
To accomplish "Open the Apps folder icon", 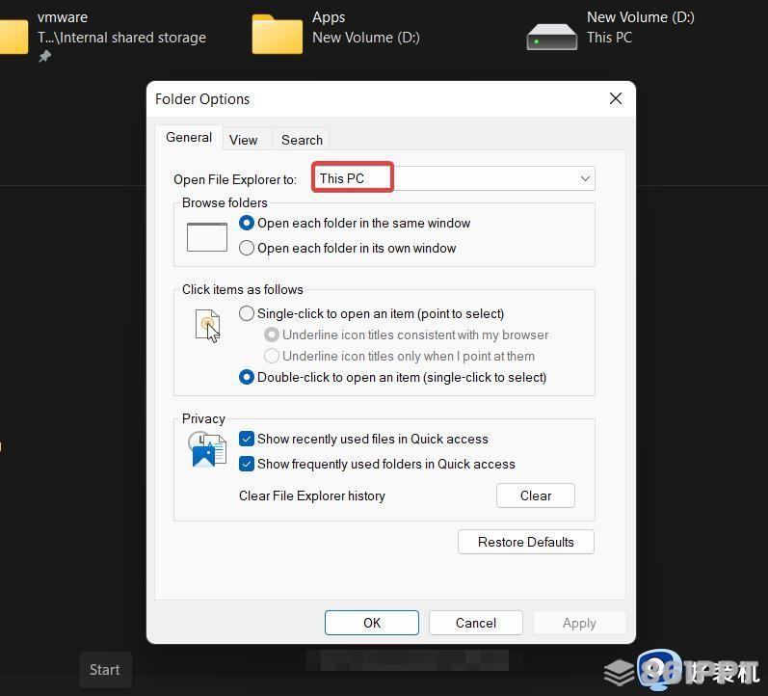I will tap(278, 34).
